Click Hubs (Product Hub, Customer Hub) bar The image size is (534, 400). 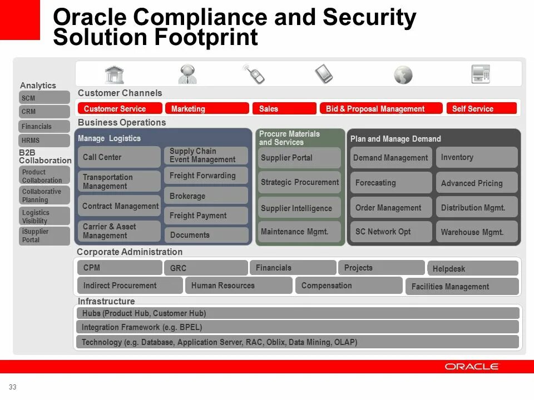pos(298,313)
